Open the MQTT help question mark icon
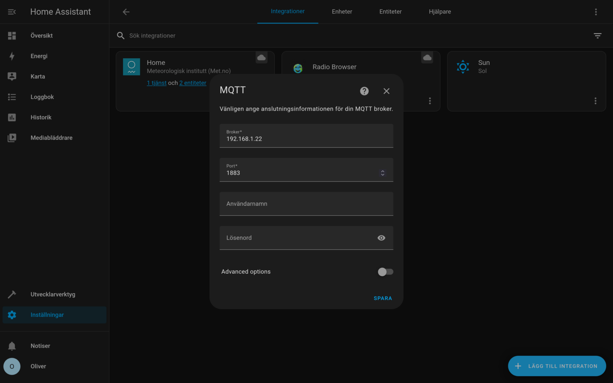 click(x=364, y=91)
